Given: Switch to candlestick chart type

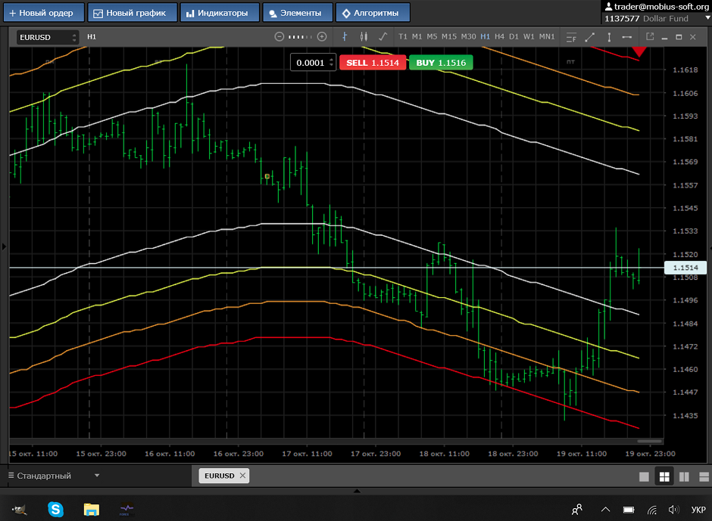Looking at the screenshot, I should click(x=364, y=36).
